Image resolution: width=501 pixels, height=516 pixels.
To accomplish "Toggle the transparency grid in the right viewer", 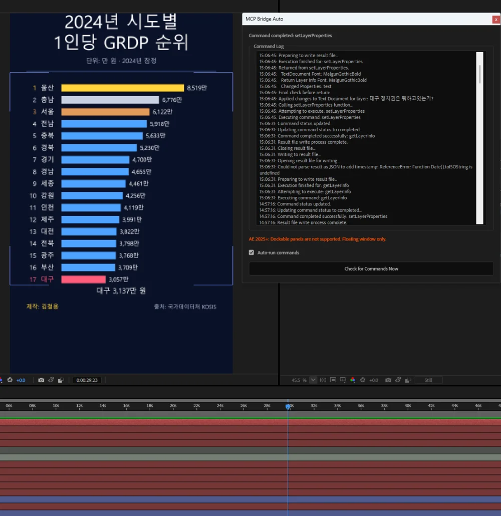I will (x=323, y=380).
